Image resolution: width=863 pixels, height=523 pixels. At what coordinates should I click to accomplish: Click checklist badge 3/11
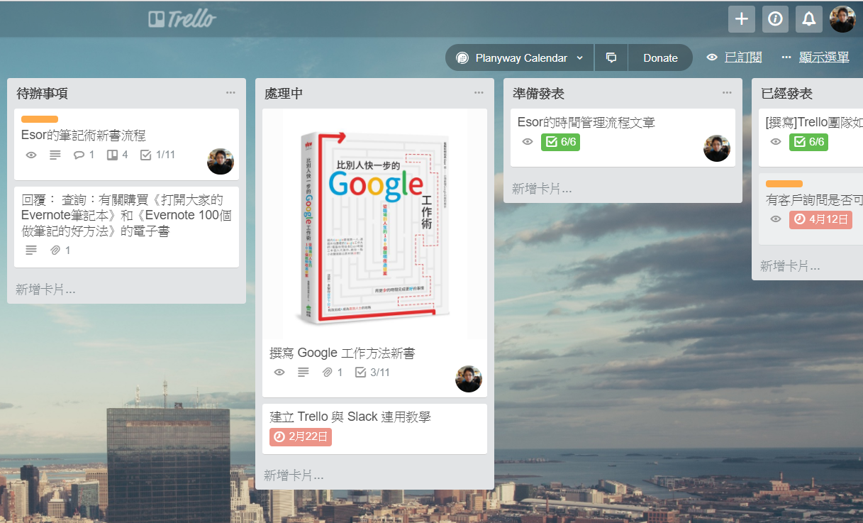point(372,373)
